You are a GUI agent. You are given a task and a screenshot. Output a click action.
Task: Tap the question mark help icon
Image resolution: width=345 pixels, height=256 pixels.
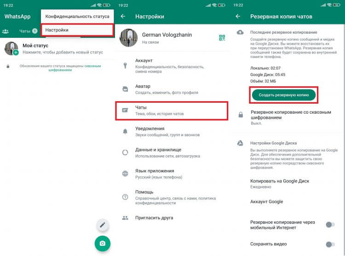click(125, 197)
